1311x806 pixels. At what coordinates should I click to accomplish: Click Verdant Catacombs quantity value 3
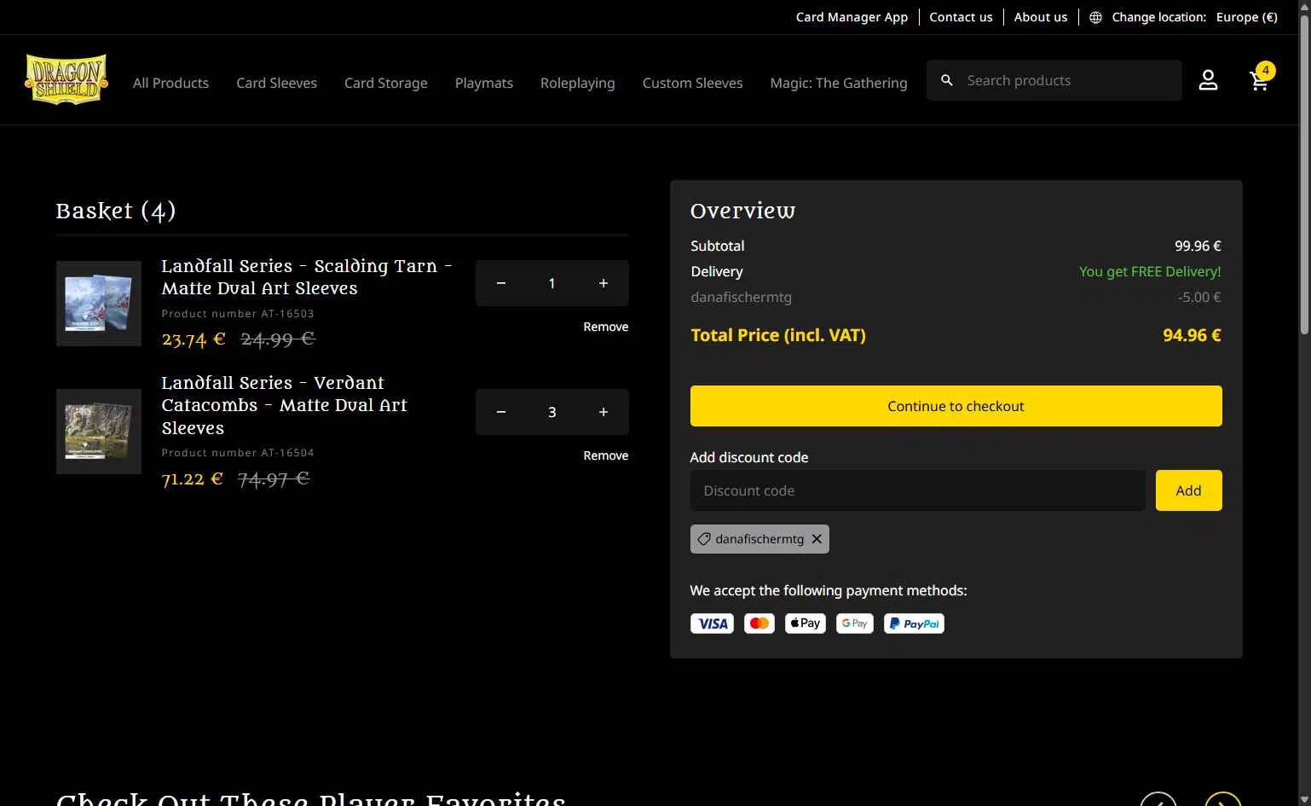coord(552,412)
